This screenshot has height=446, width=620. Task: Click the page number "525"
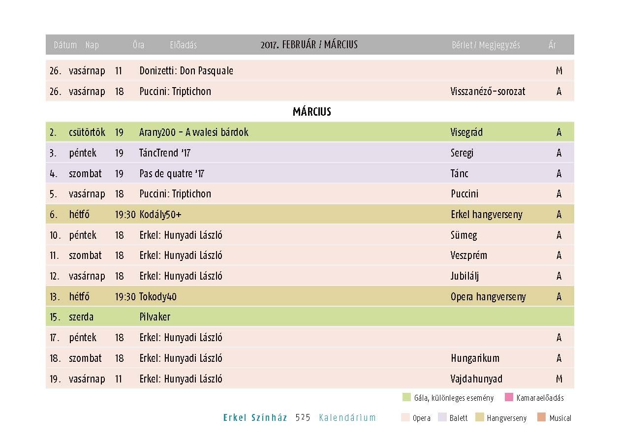(x=303, y=418)
